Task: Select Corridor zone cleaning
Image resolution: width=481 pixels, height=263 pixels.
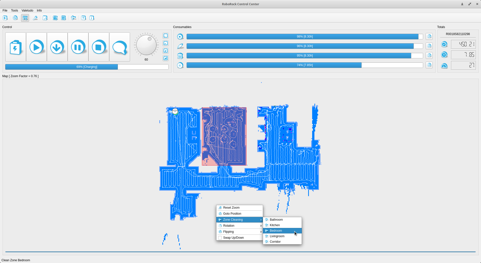Action: pyautogui.click(x=282, y=242)
